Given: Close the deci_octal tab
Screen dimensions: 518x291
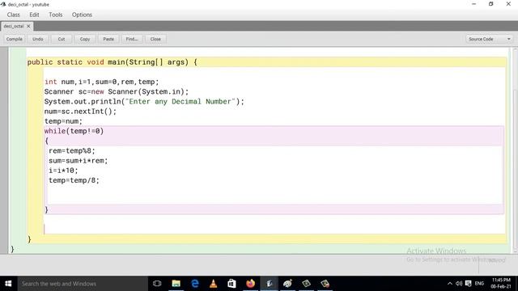Looking at the screenshot, I should pos(28,26).
